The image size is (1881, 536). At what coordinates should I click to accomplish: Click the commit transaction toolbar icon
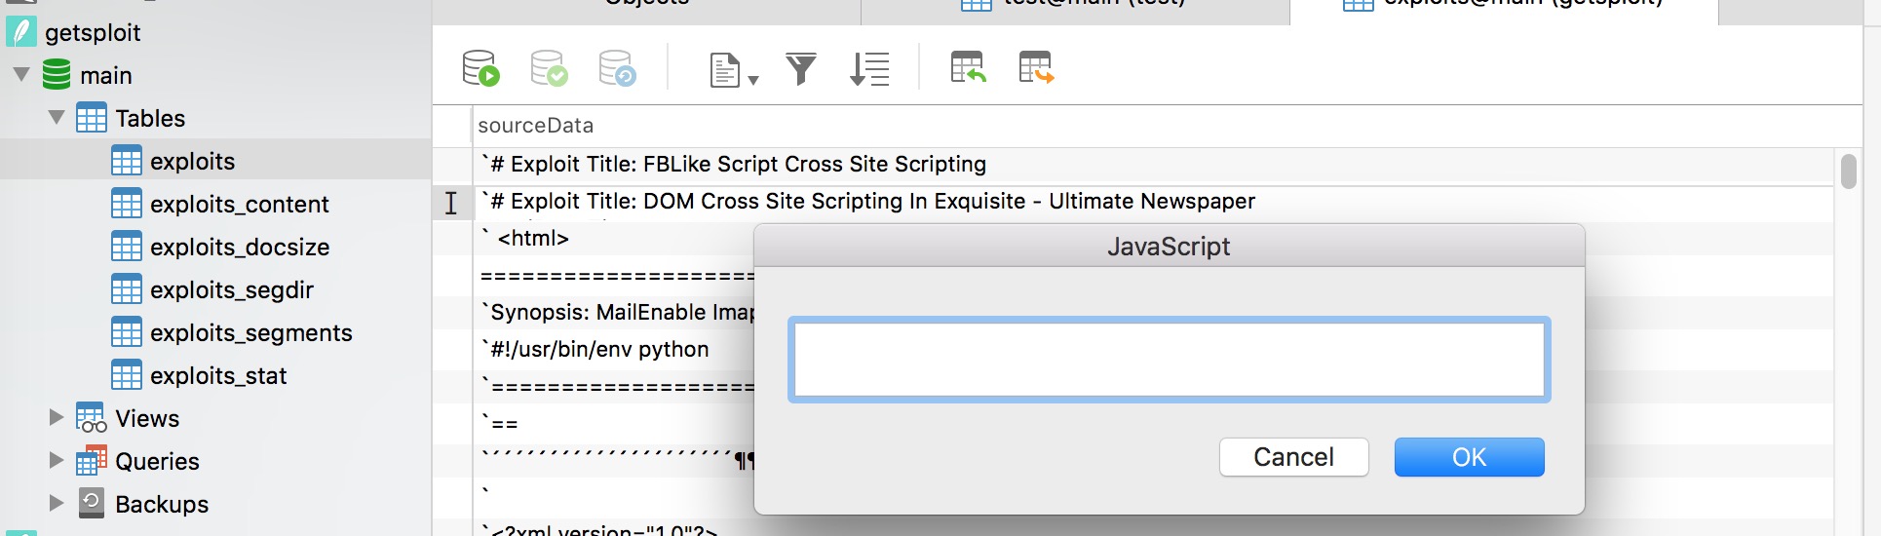tap(549, 68)
